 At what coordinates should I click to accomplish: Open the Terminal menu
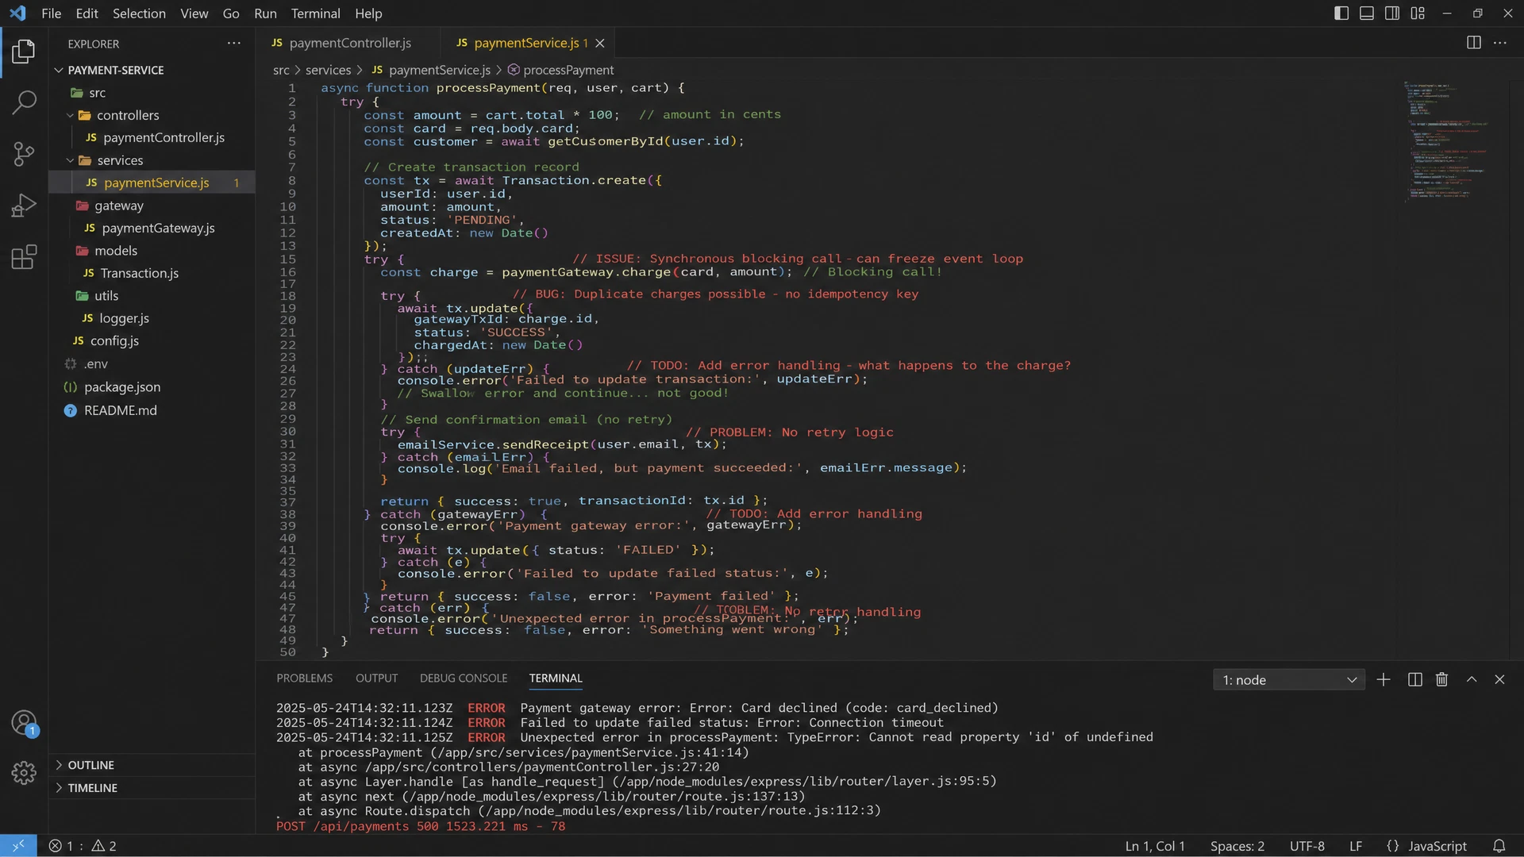315,13
